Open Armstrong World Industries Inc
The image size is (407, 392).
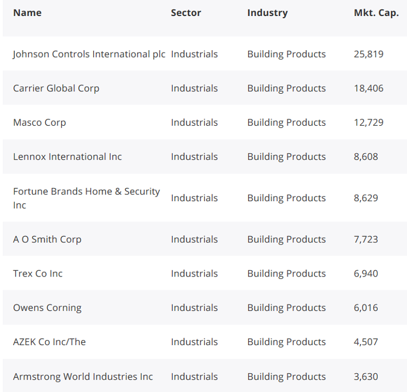[x=83, y=377]
